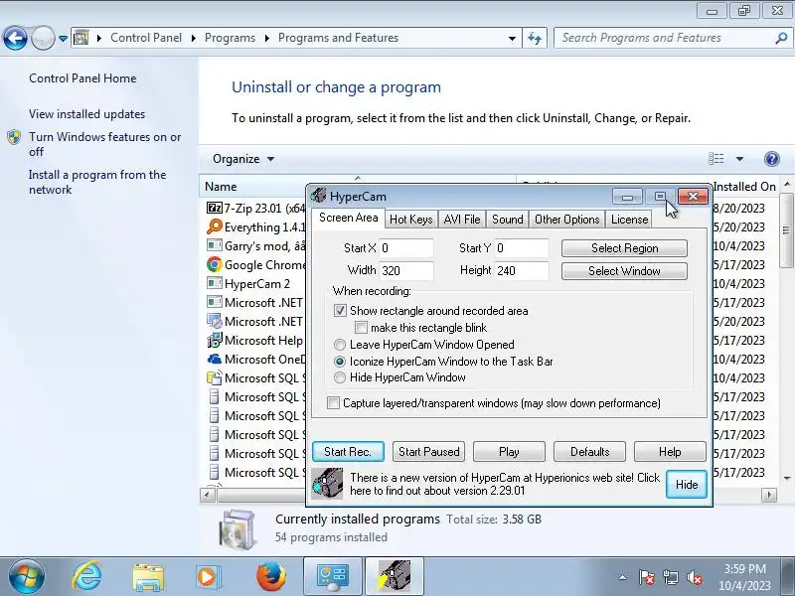Select Iconize HyperCam Window to Task Bar

pyautogui.click(x=340, y=362)
